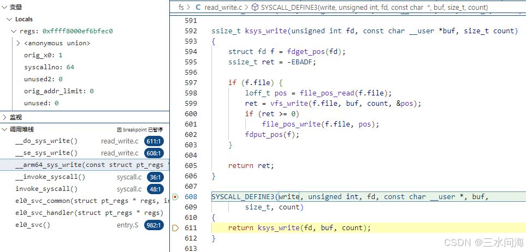Image resolution: width=526 pixels, height=252 pixels.
Task: Collapse the Locals group
Action: [x=9, y=19]
